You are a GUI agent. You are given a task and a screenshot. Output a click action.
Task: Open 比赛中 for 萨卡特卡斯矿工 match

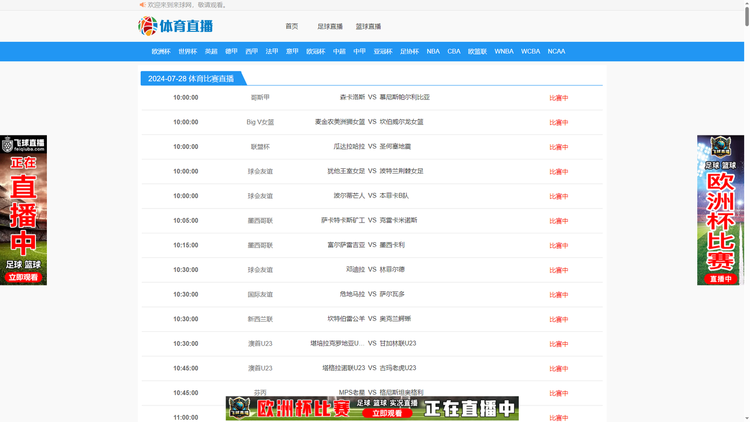coord(558,221)
